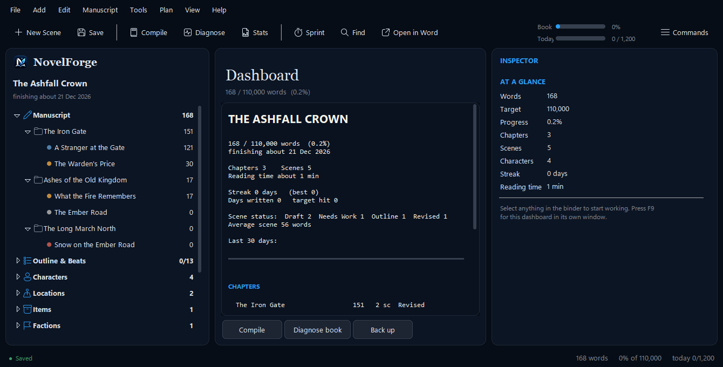Click The Ashfall Crown project title in the sidebar
Viewport: 723px width, 367px height.
pos(50,83)
